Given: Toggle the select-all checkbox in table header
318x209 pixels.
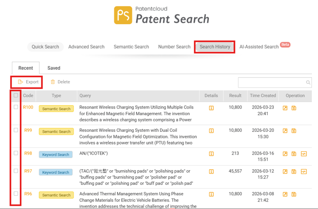Looking at the screenshot, I should [x=16, y=95].
